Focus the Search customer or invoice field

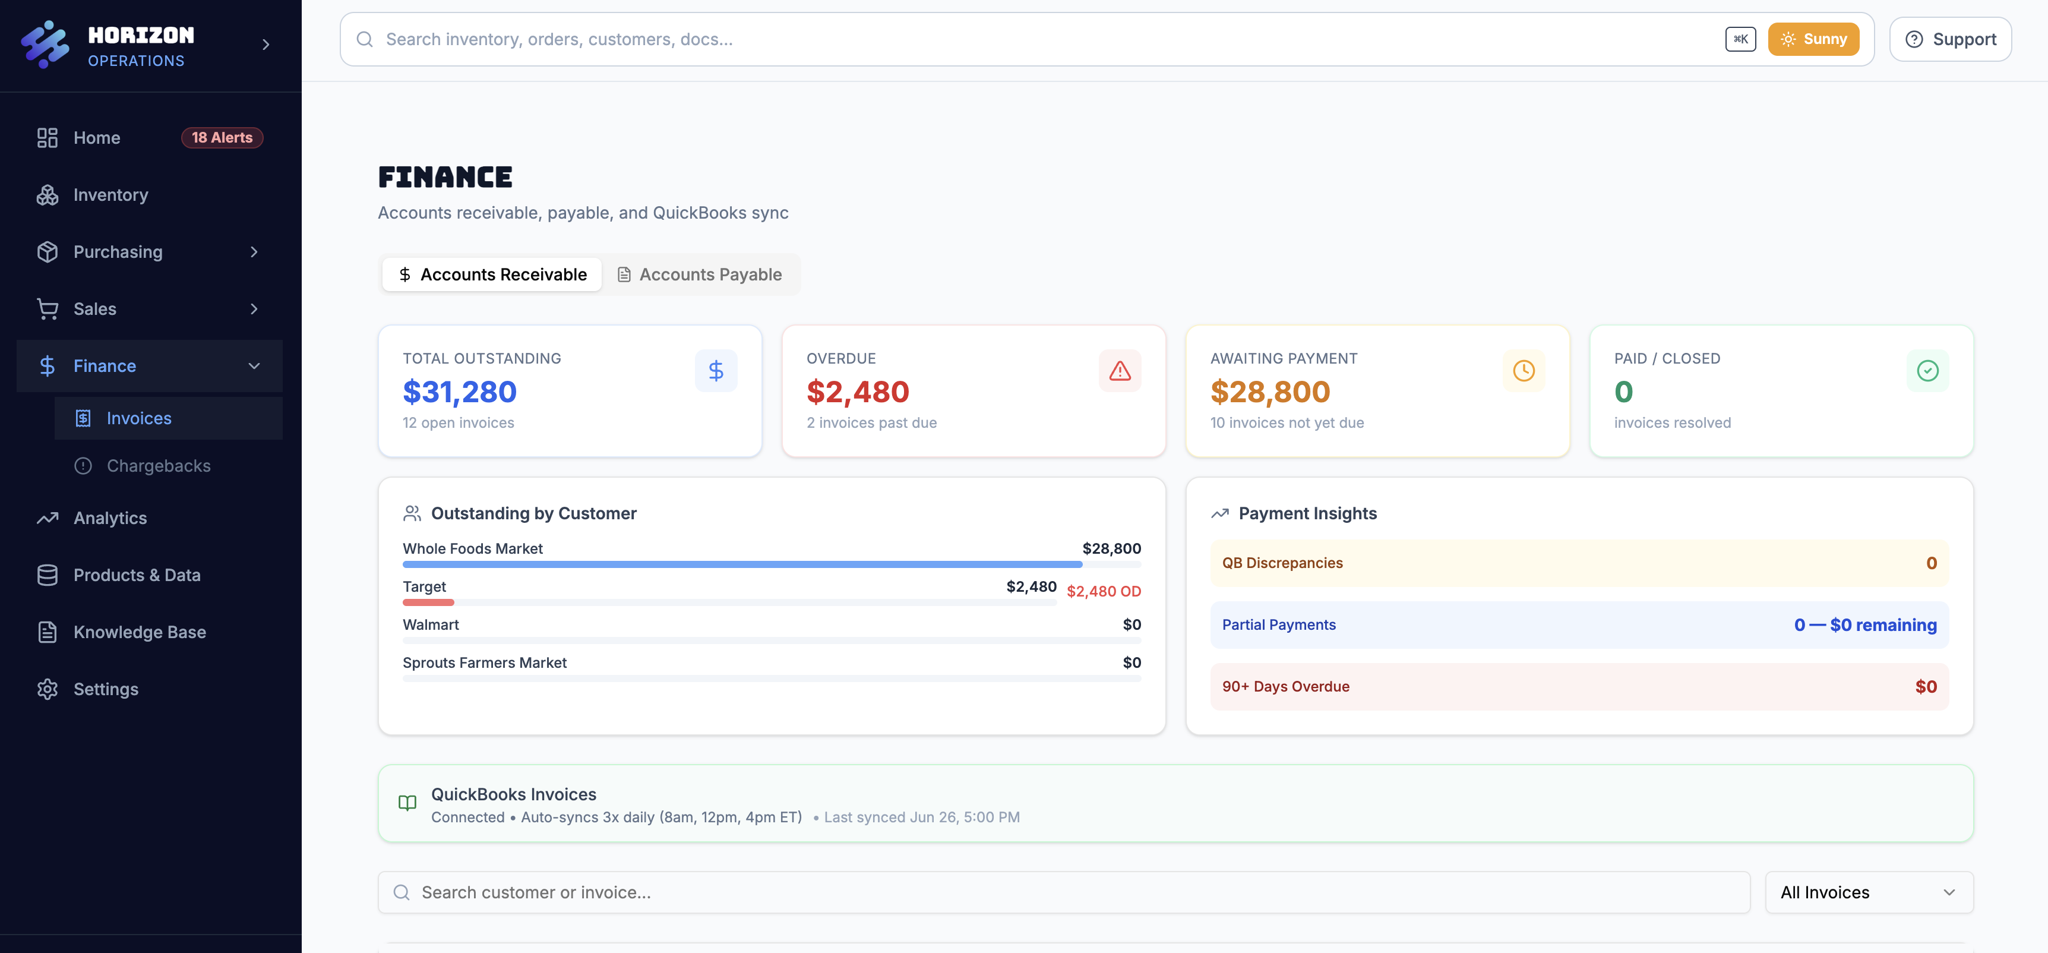(x=1064, y=892)
